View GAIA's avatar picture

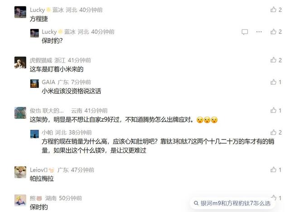click(34, 83)
